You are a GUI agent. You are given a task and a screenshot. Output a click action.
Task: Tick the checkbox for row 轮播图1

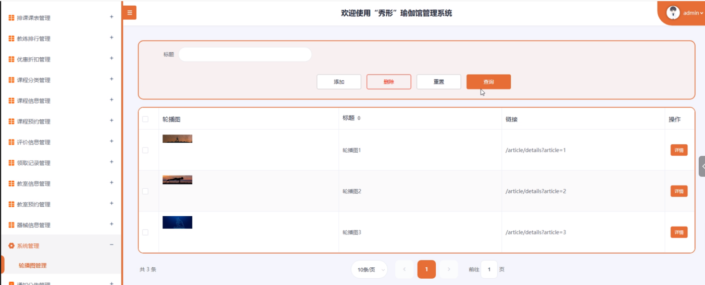pos(145,150)
